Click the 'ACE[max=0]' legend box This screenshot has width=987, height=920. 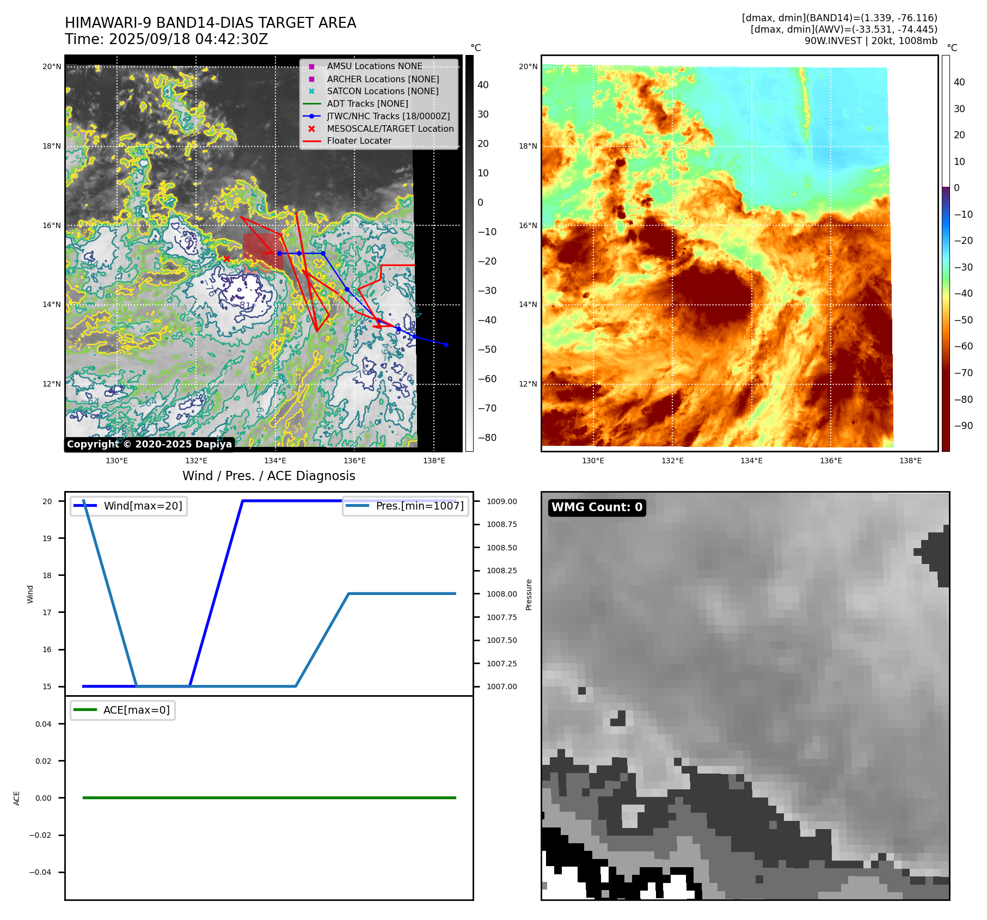pyautogui.click(x=122, y=710)
